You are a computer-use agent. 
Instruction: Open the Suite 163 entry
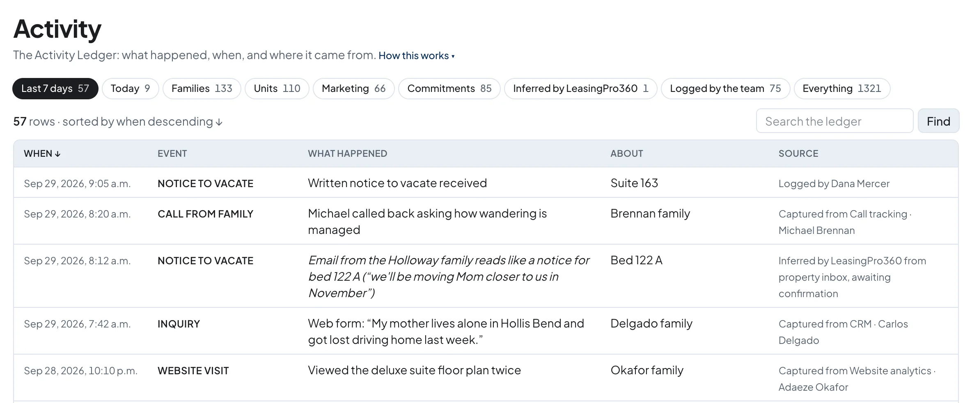coord(634,183)
